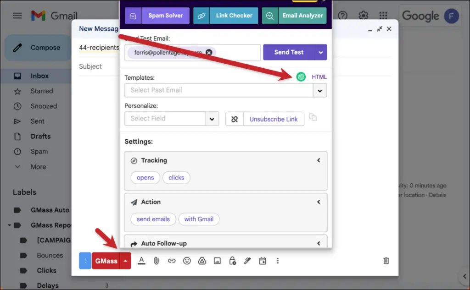Click the Send Test button
This screenshot has width=470, height=290.
[289, 52]
